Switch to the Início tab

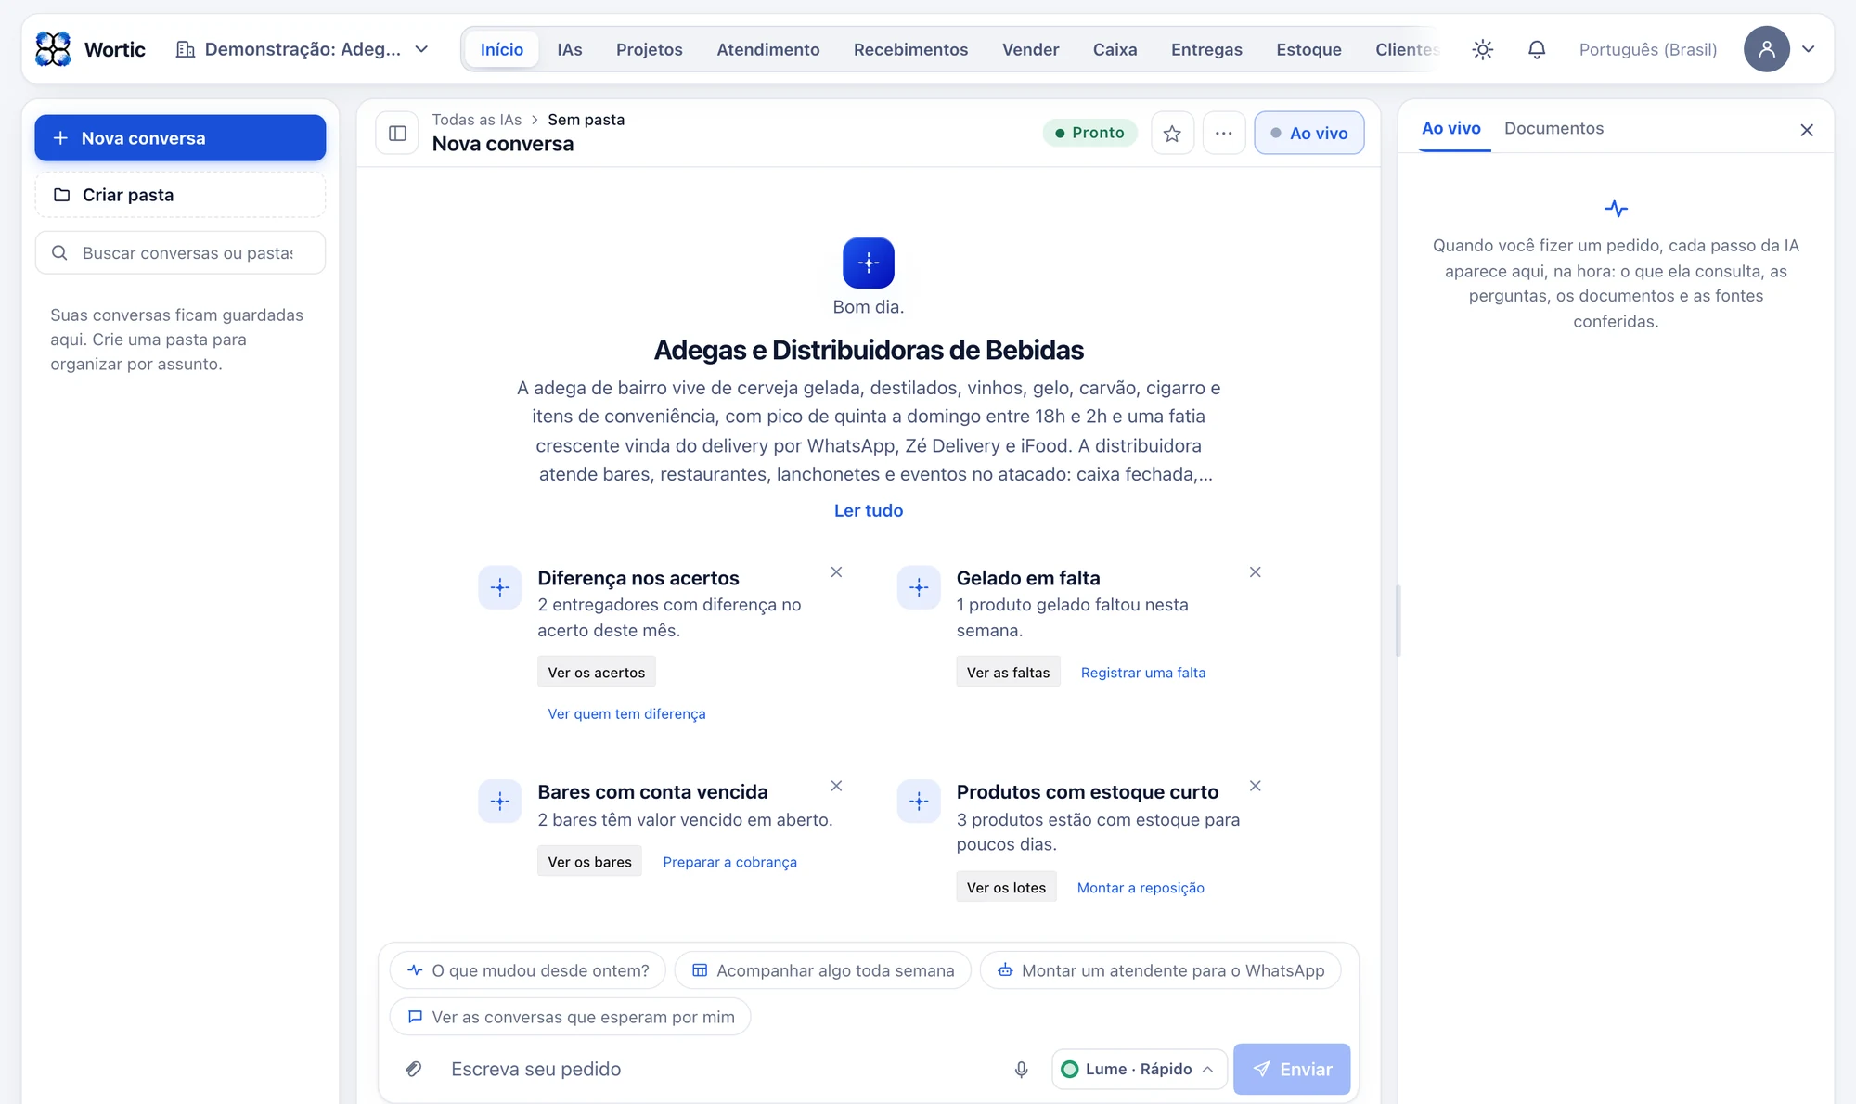point(502,49)
